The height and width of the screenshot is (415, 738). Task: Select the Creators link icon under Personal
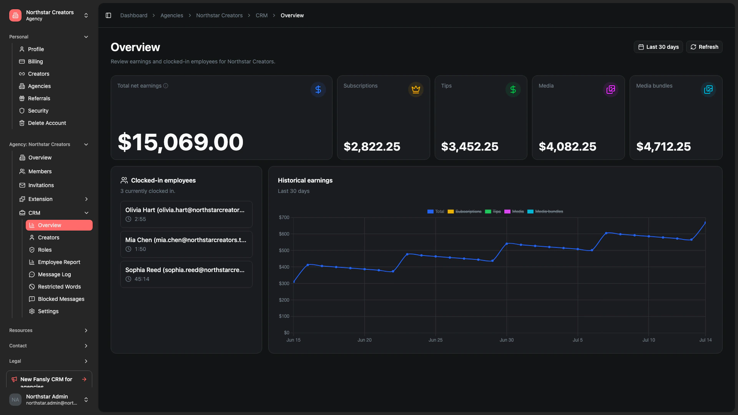22,74
